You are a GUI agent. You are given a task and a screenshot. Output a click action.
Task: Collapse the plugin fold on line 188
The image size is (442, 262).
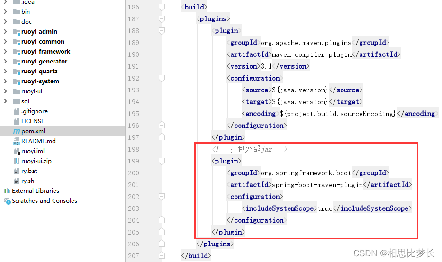[x=162, y=31]
